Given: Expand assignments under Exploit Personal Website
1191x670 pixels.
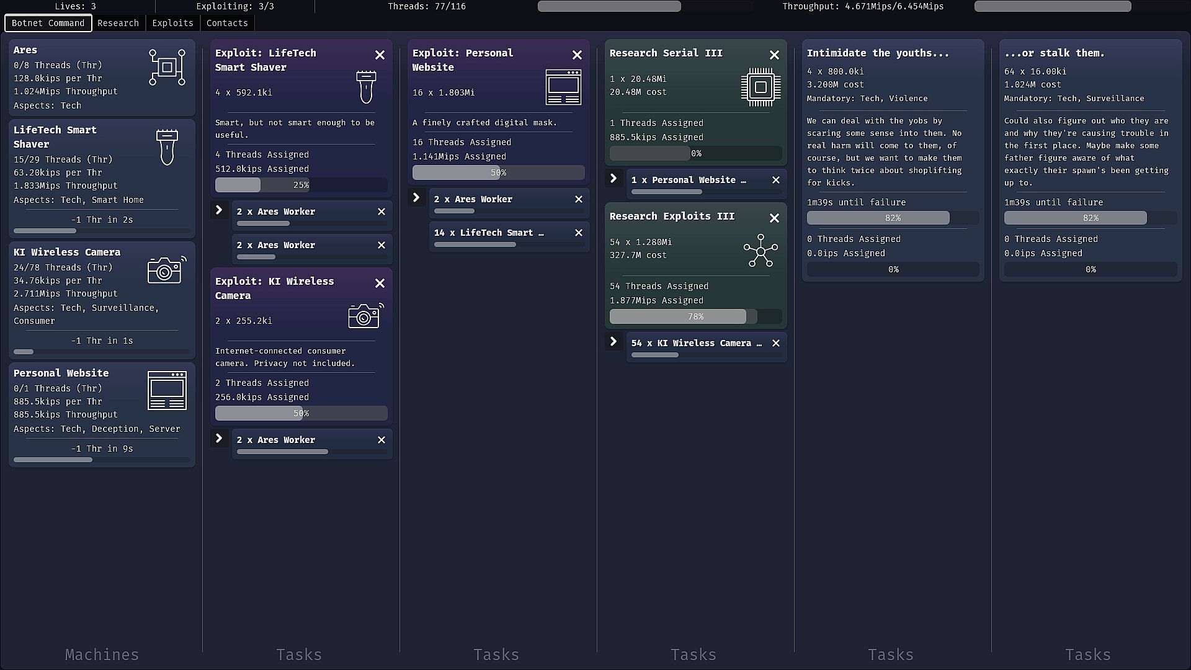Looking at the screenshot, I should 416,198.
